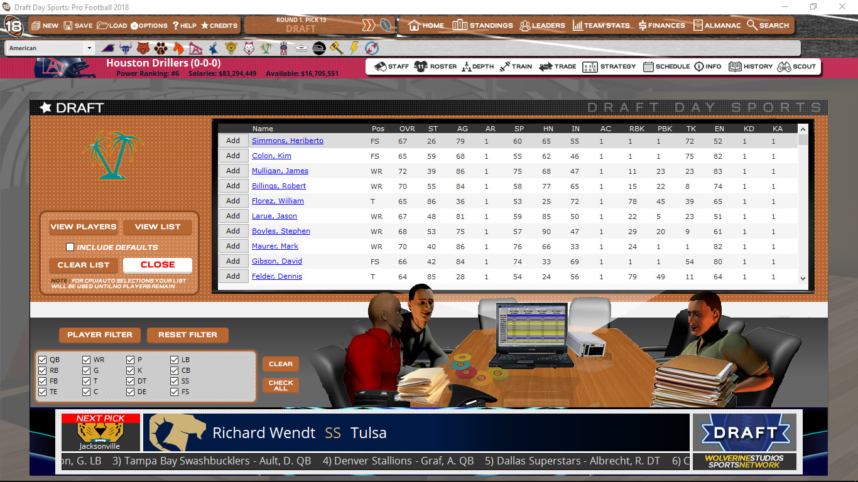This screenshot has width=858, height=482.
Task: Click the Check All positions button
Action: coord(280,385)
